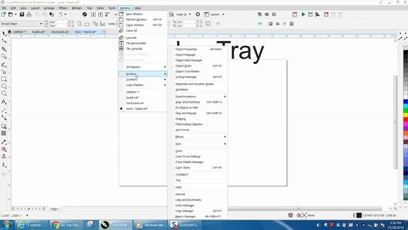Select the Crop tool
Viewport: 408px width, 230px height.
[x=4, y=49]
